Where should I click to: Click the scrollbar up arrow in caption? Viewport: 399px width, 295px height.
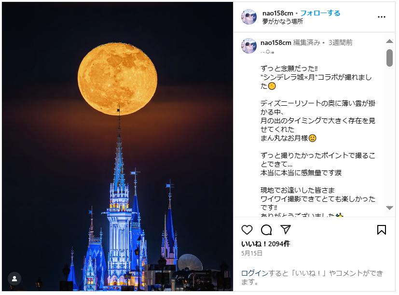tap(389, 41)
